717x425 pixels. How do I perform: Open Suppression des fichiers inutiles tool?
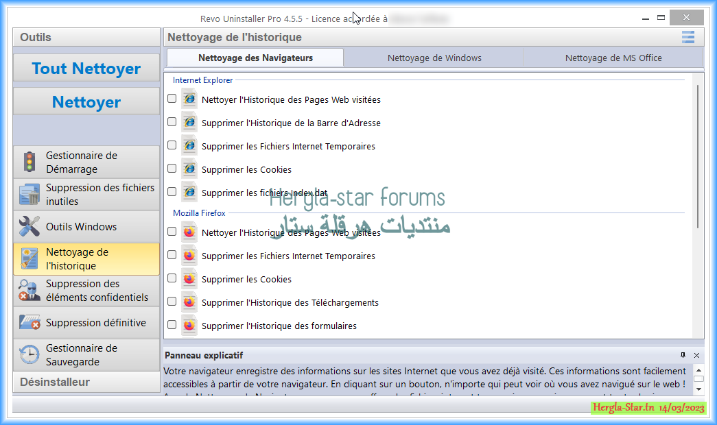(86, 195)
